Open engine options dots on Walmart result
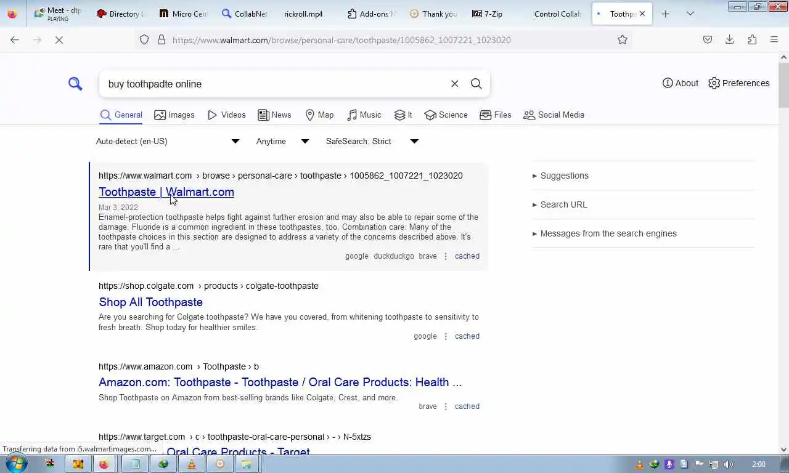 (x=446, y=256)
